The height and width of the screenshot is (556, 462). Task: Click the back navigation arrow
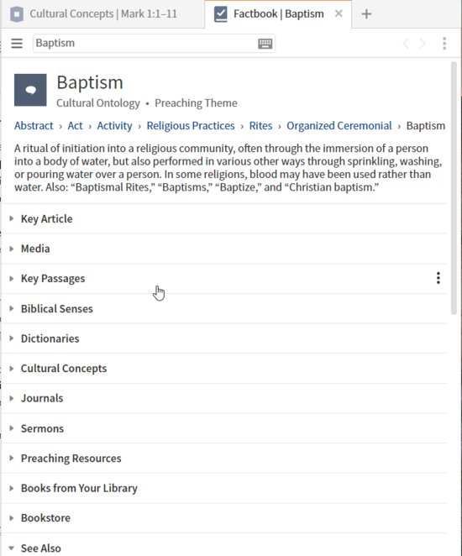(x=406, y=44)
